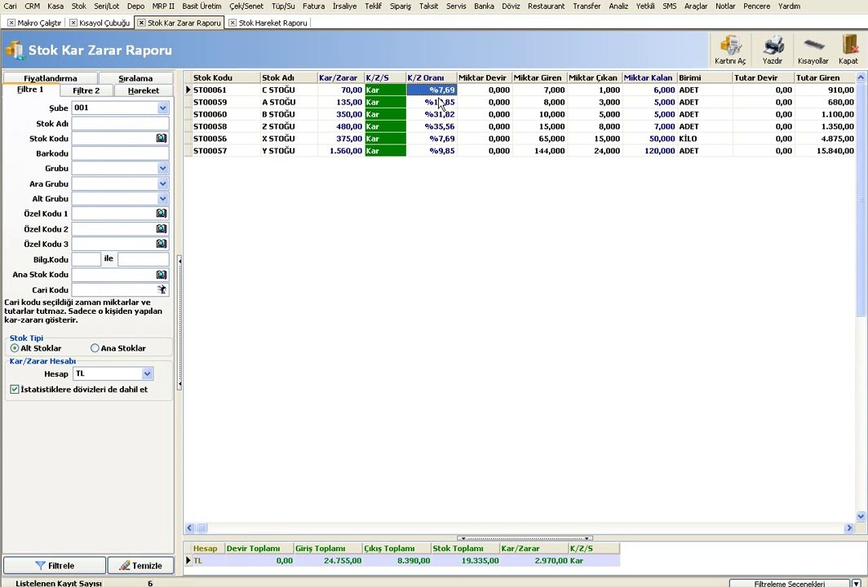Close the Stok Hareket Raporu tab

(232, 23)
